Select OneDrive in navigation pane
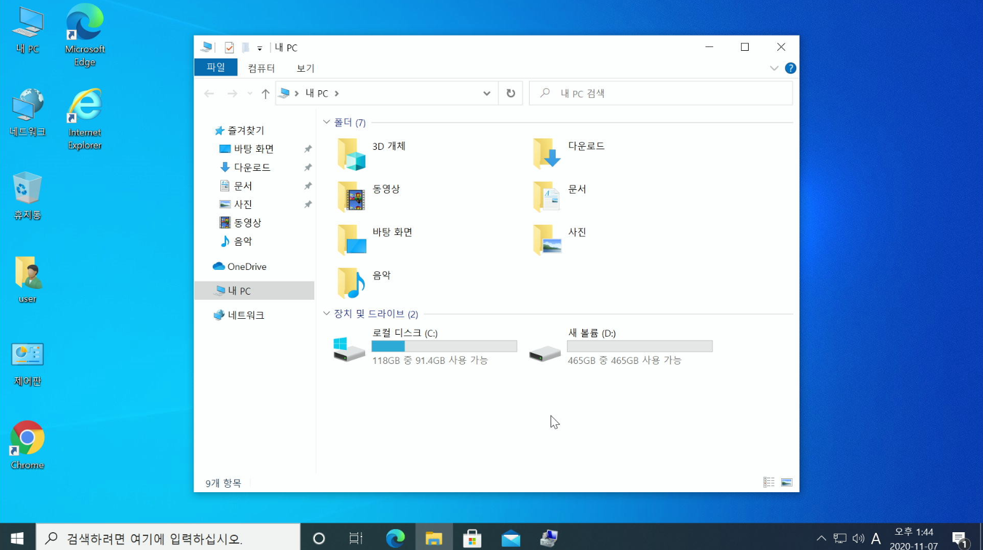 point(239,266)
